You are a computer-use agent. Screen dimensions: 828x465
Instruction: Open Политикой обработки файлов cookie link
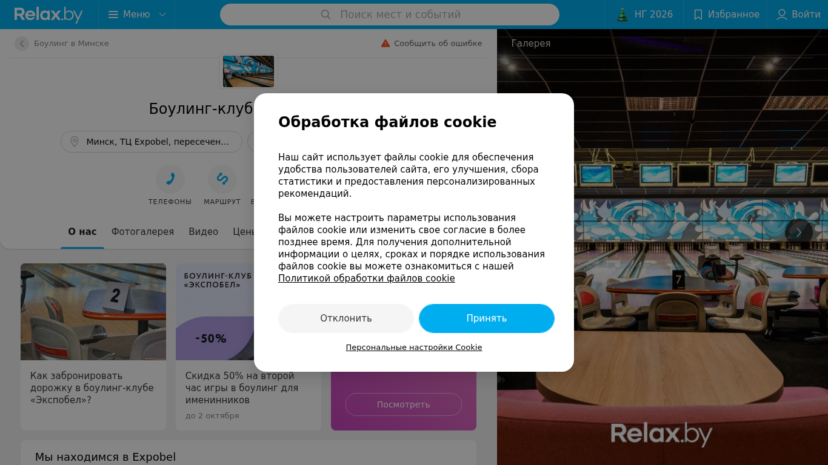(366, 279)
